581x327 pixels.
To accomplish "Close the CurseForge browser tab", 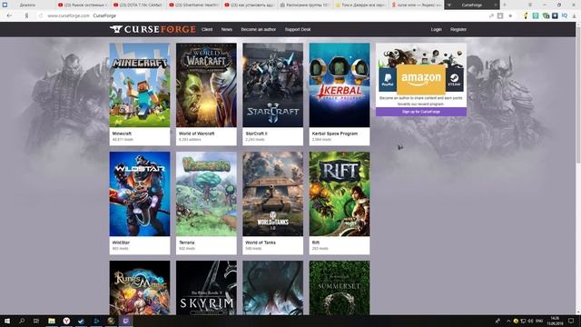I will click(x=496, y=5).
